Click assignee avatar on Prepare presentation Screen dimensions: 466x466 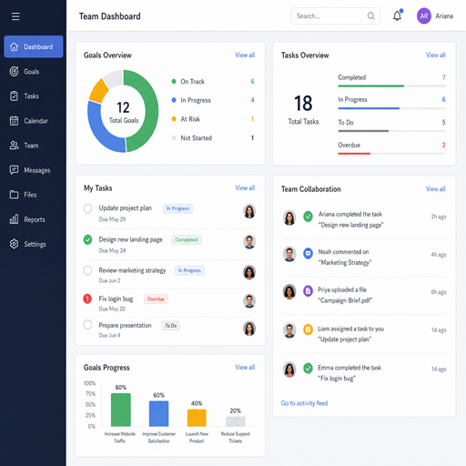pos(249,329)
